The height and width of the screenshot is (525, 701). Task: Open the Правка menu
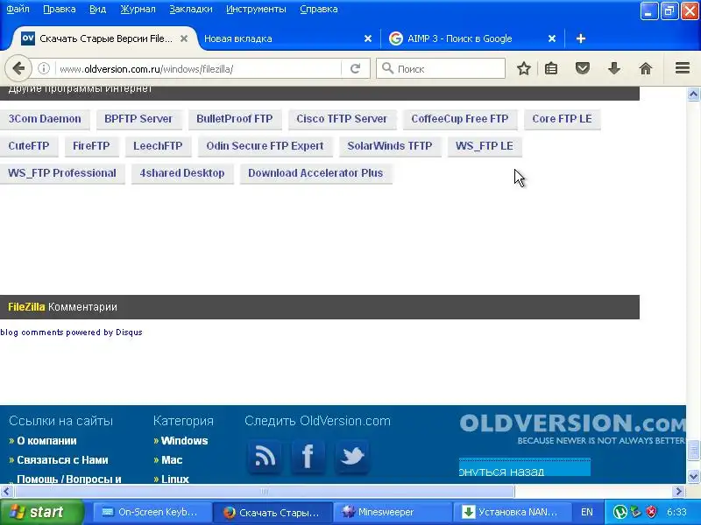point(59,10)
